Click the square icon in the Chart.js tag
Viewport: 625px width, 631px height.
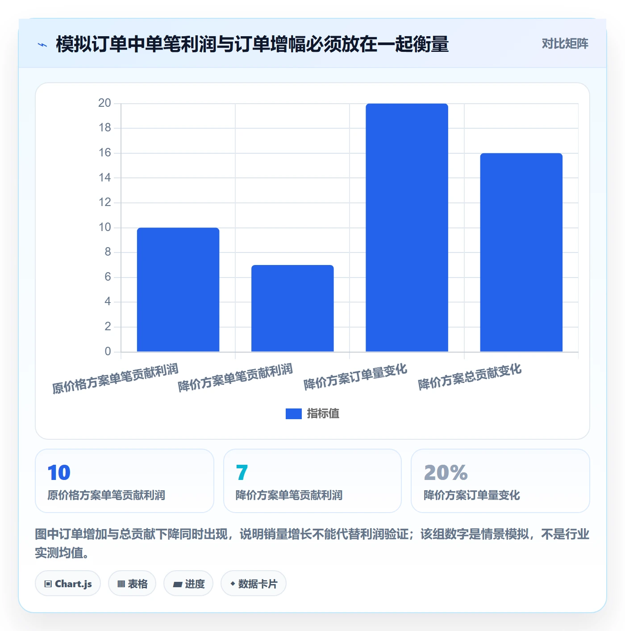(x=48, y=584)
